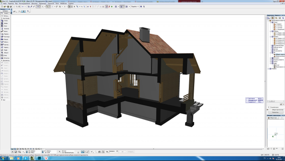285x161 pixels.
Task: Select the Marquee (Бегущая рамка) tool
Action: (5, 16)
